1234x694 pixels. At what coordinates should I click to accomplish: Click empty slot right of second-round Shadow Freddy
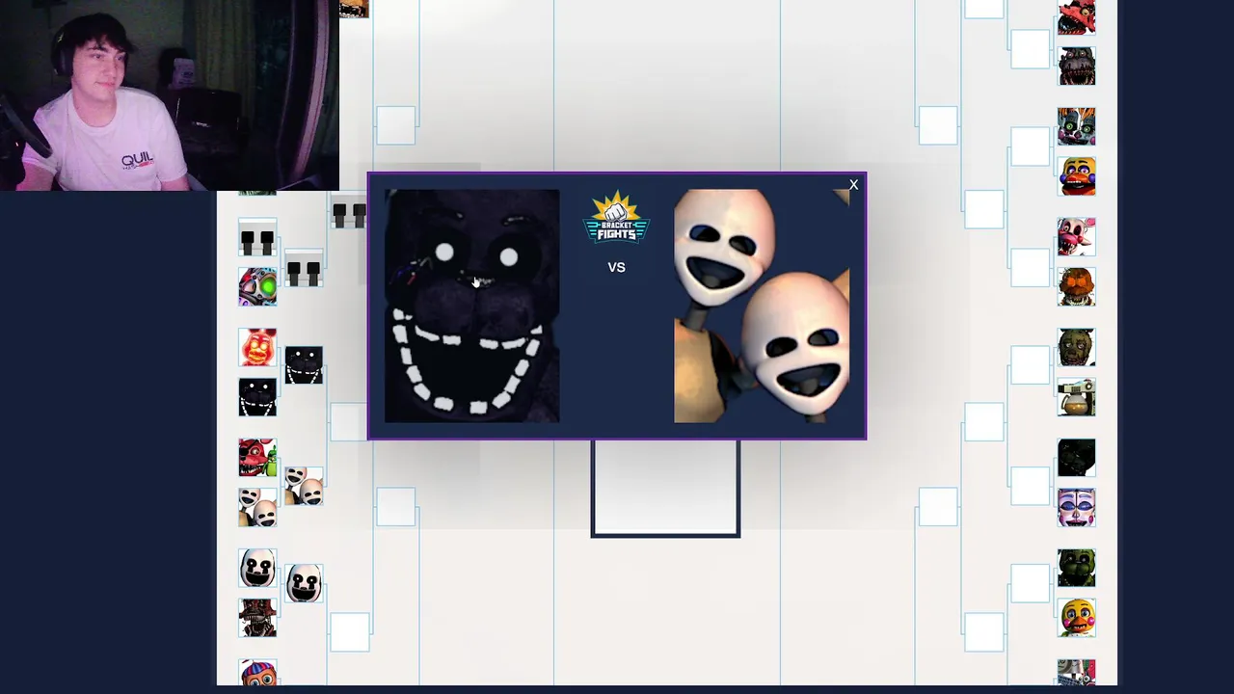349,421
